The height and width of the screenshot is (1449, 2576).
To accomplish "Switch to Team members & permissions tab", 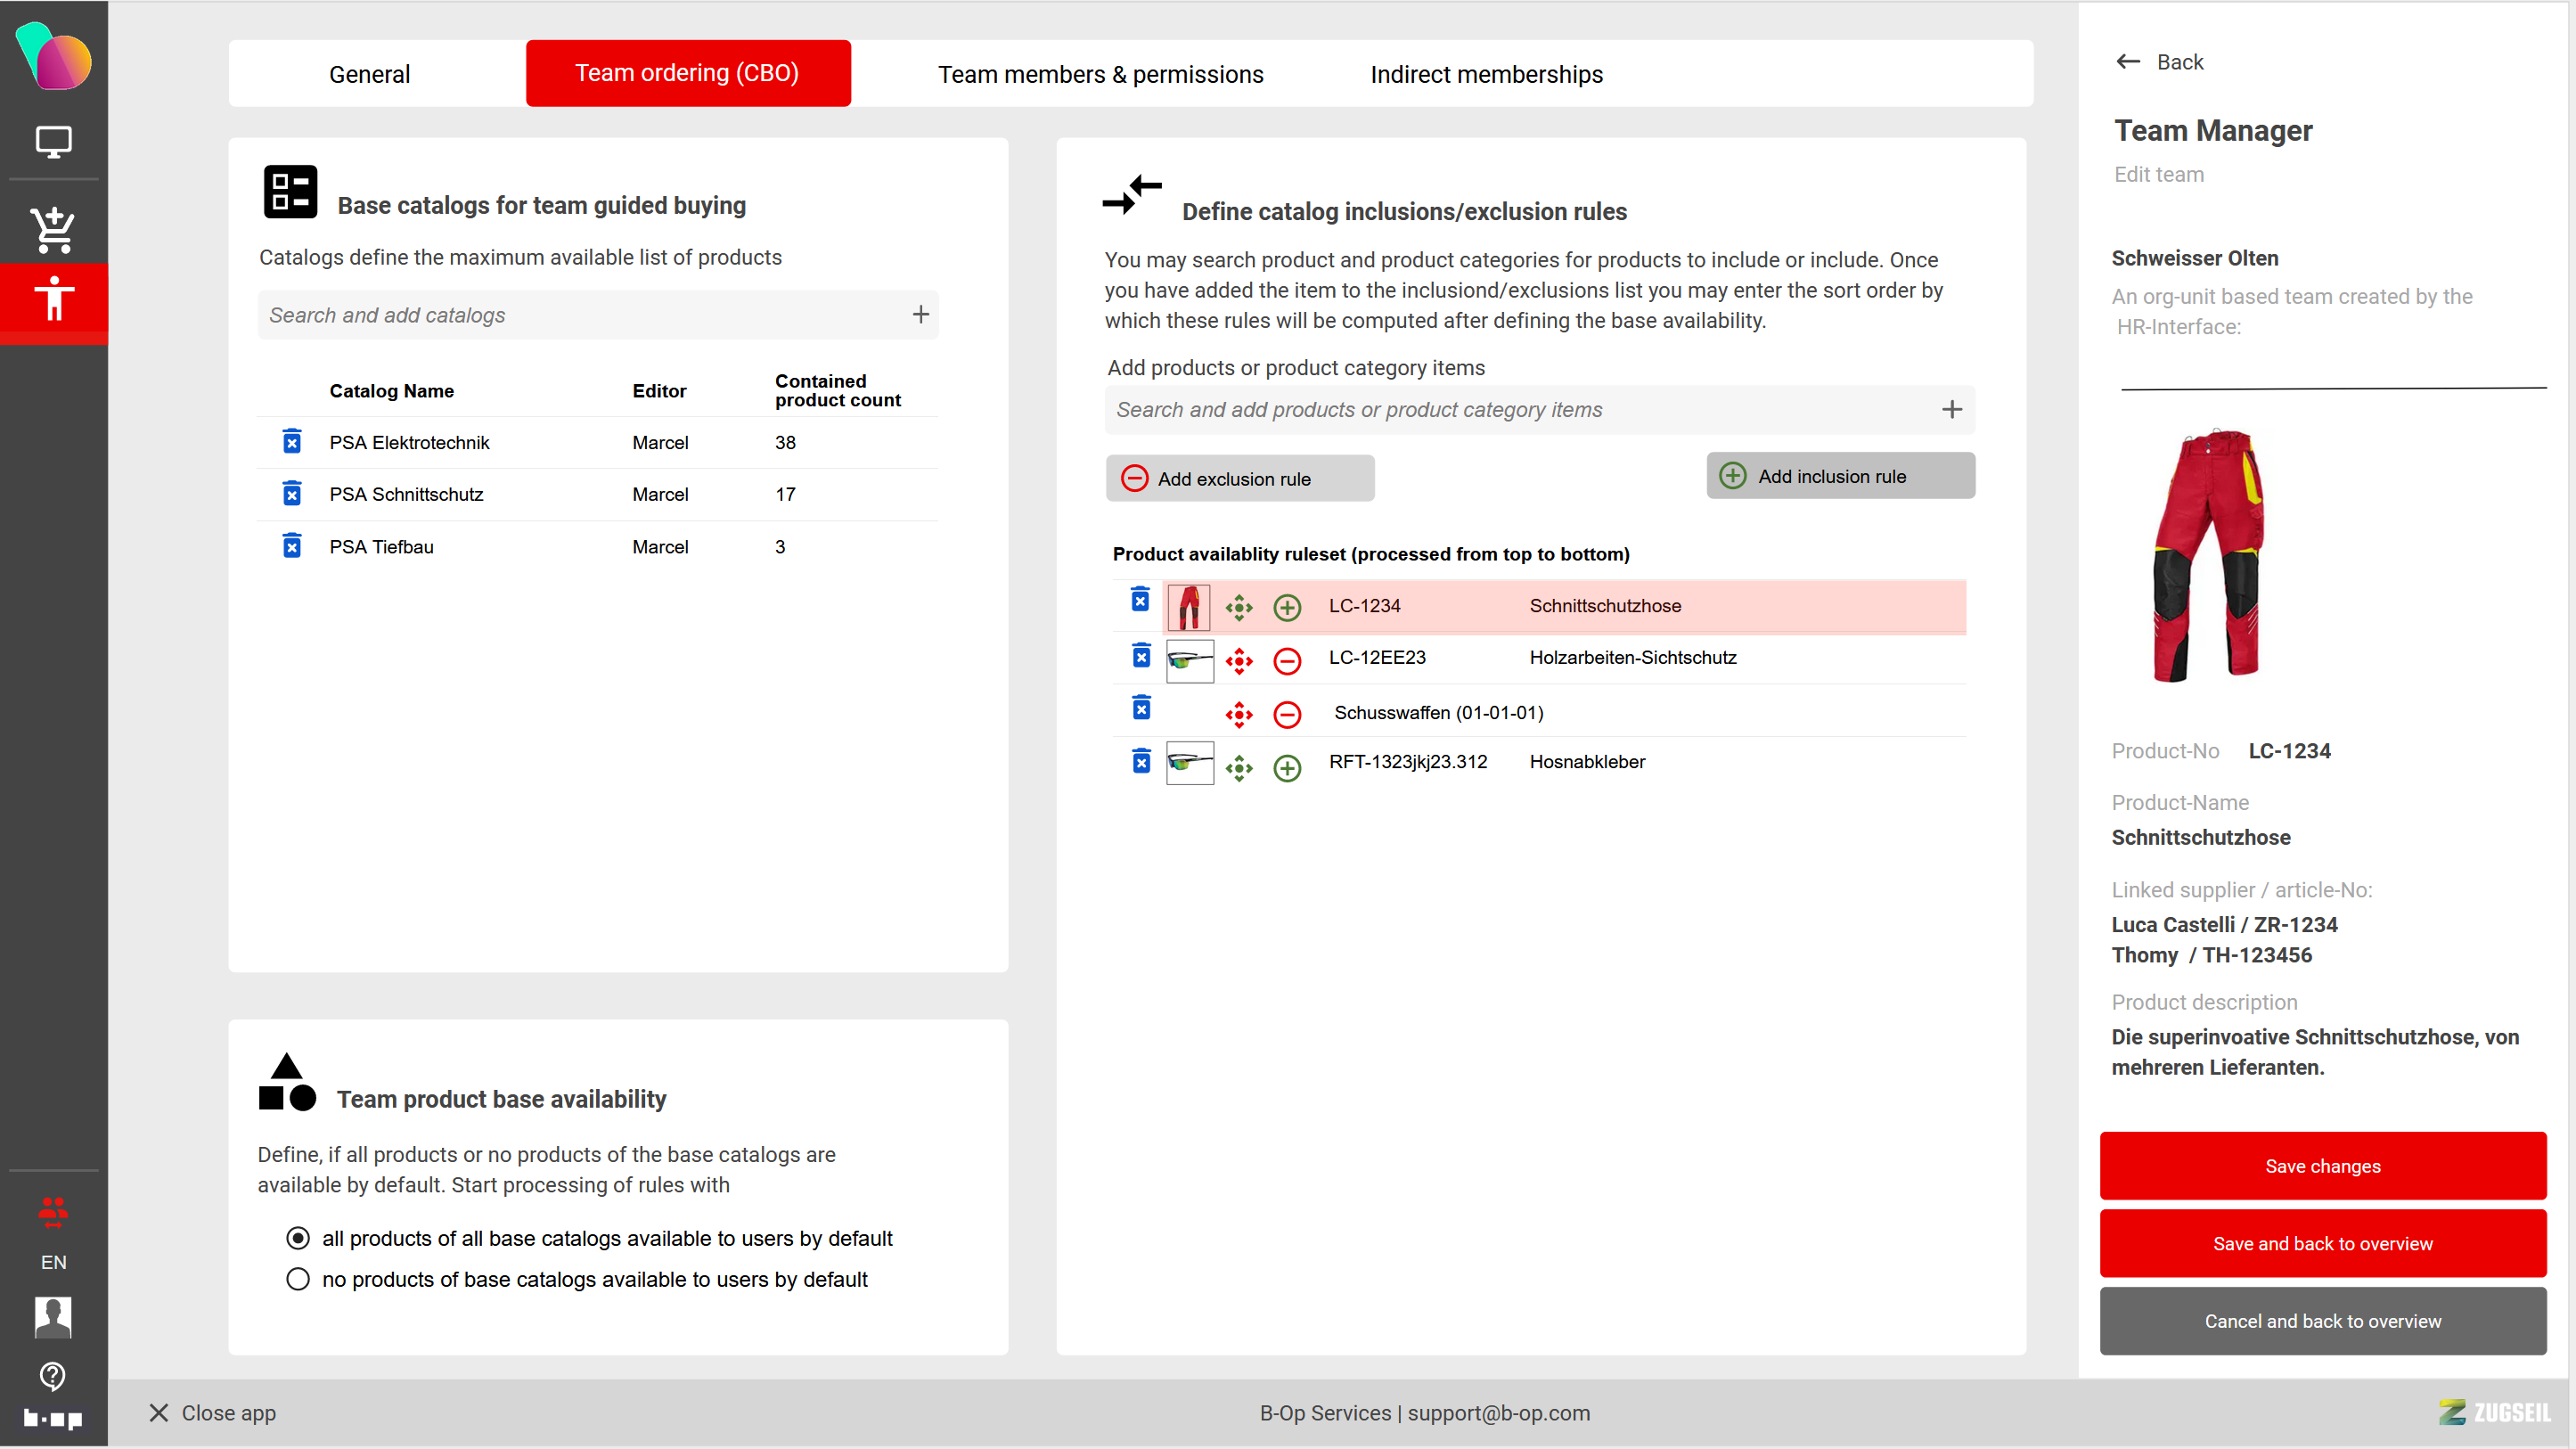I will click(1100, 74).
